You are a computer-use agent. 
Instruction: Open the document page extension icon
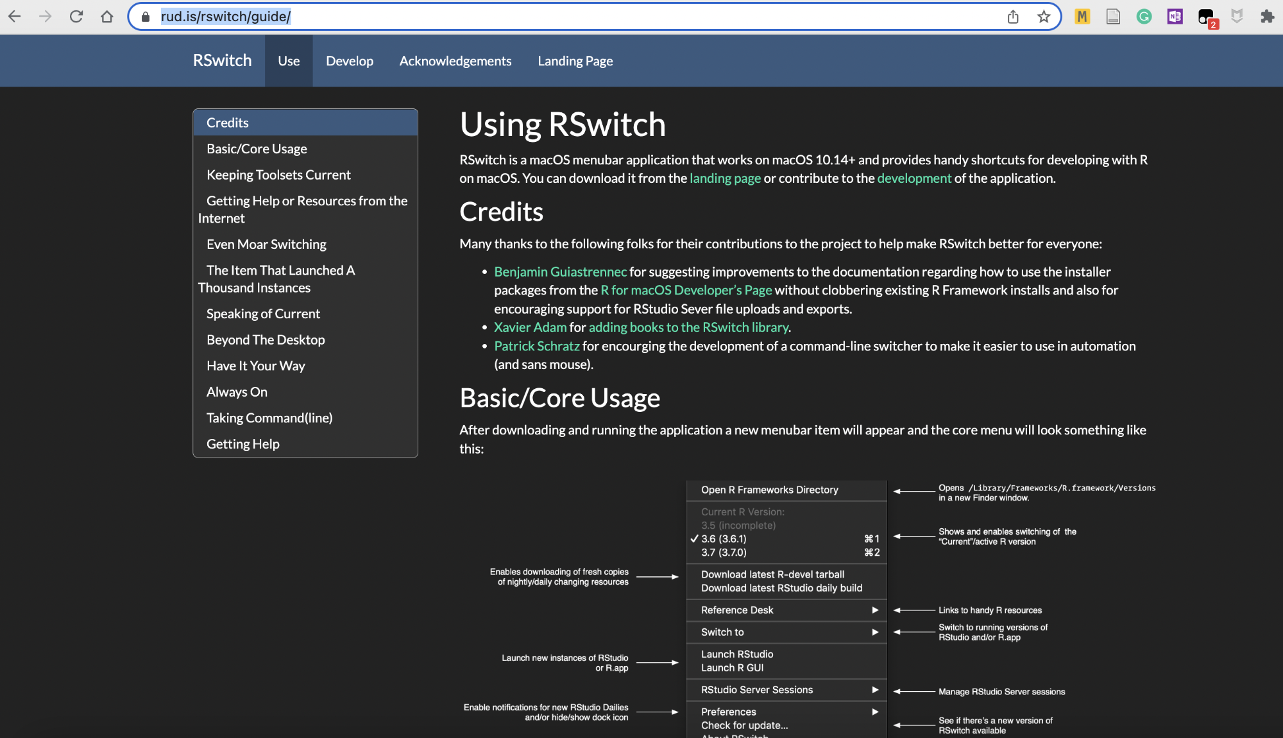pyautogui.click(x=1113, y=17)
